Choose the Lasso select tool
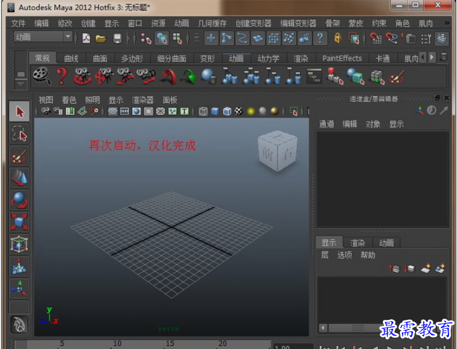This screenshot has height=349, width=458. pyautogui.click(x=20, y=134)
